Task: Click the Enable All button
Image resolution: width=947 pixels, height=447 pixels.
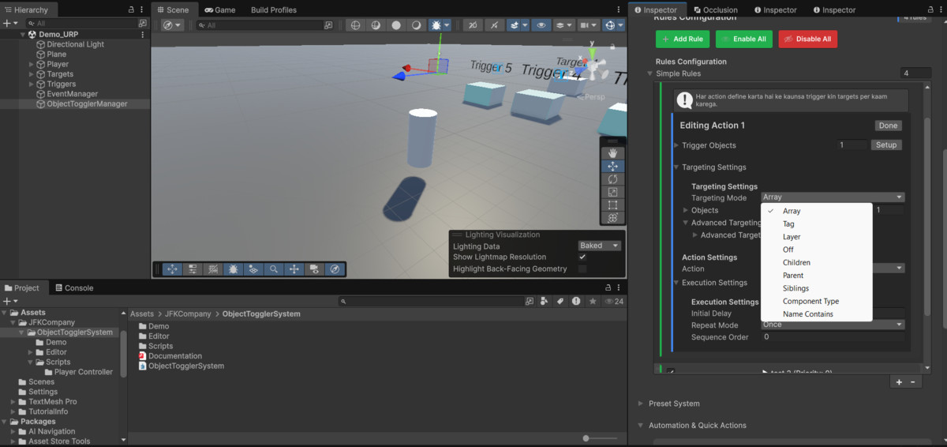Action: coord(744,39)
